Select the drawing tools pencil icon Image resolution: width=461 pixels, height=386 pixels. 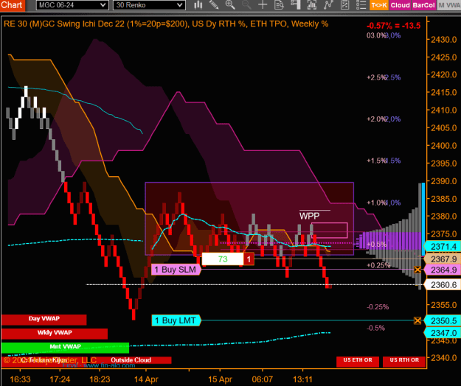click(x=214, y=4)
